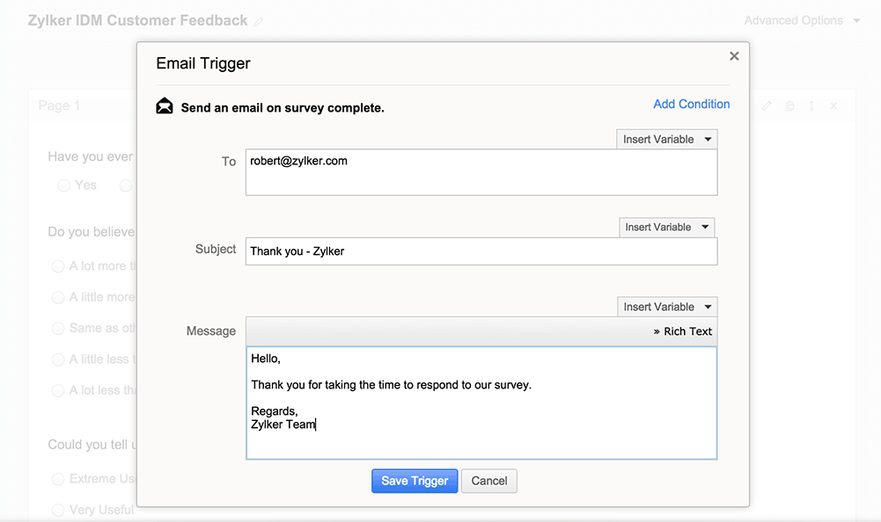Select the "A little less" radio option
The image size is (881, 522).
(58, 359)
